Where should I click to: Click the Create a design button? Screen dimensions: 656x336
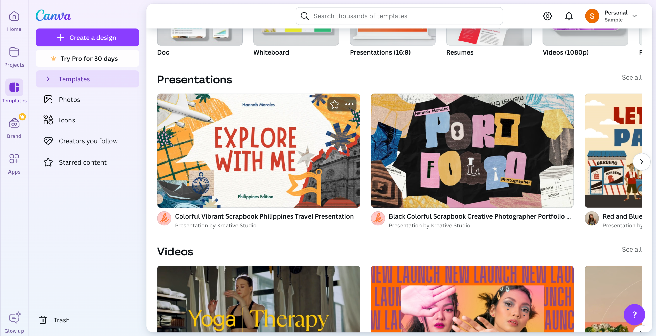(87, 37)
